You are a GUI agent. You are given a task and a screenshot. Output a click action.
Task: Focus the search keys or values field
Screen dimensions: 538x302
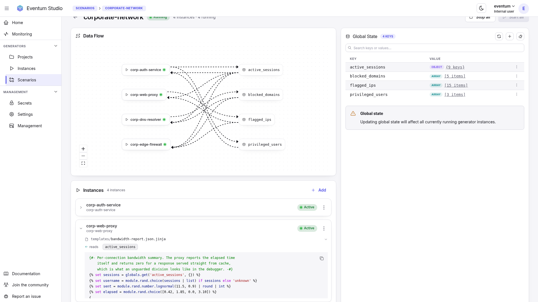pyautogui.click(x=435, y=48)
